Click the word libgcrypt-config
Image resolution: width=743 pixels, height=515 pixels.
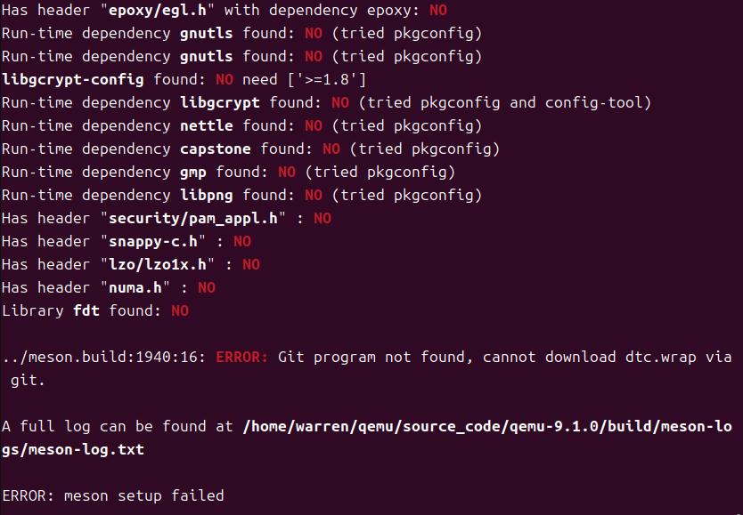pyautogui.click(x=73, y=79)
